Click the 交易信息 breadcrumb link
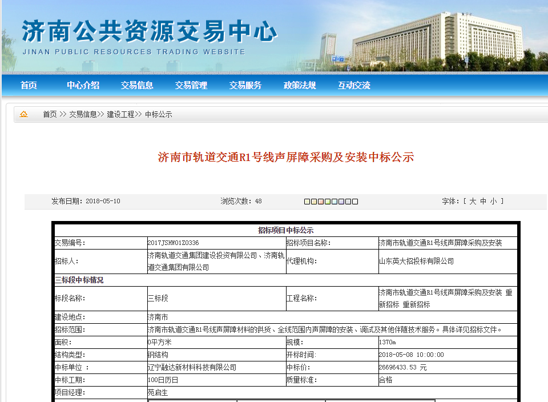The height and width of the screenshot is (402, 548). 83,114
